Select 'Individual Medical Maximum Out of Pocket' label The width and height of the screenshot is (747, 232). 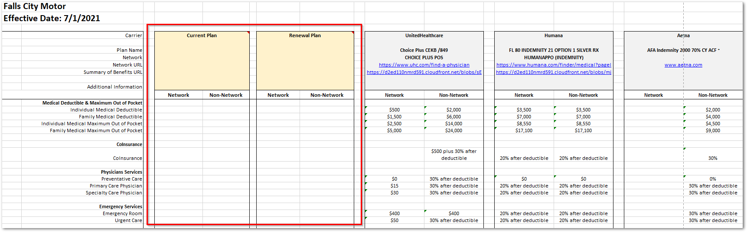click(x=92, y=124)
